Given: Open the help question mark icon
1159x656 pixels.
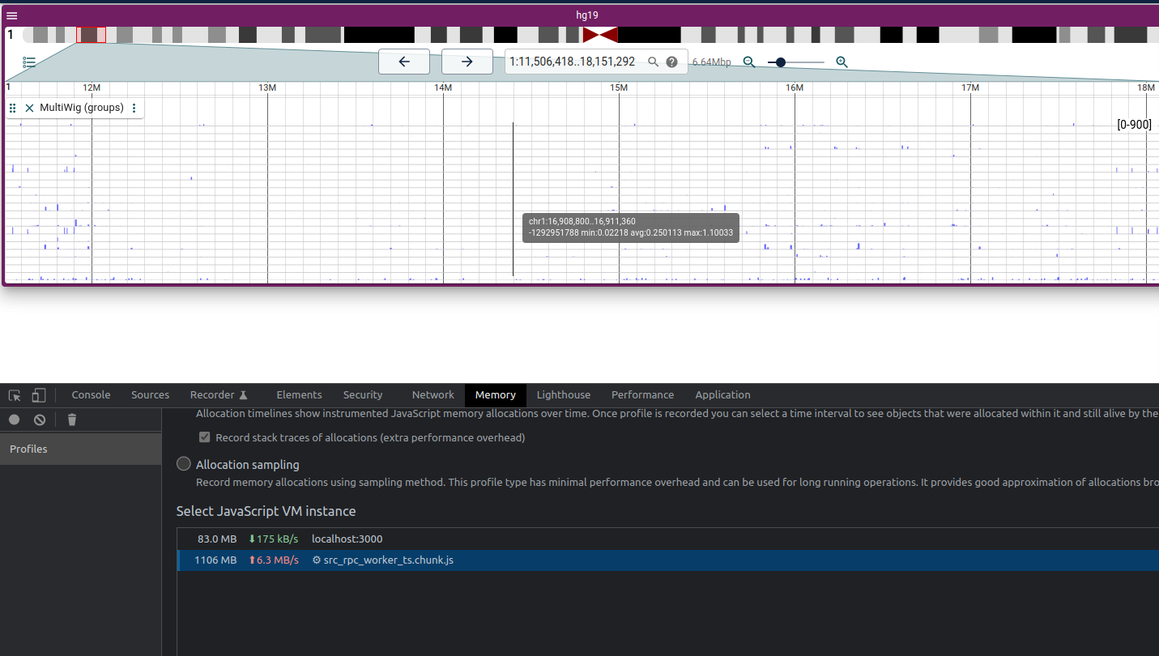Looking at the screenshot, I should (671, 62).
